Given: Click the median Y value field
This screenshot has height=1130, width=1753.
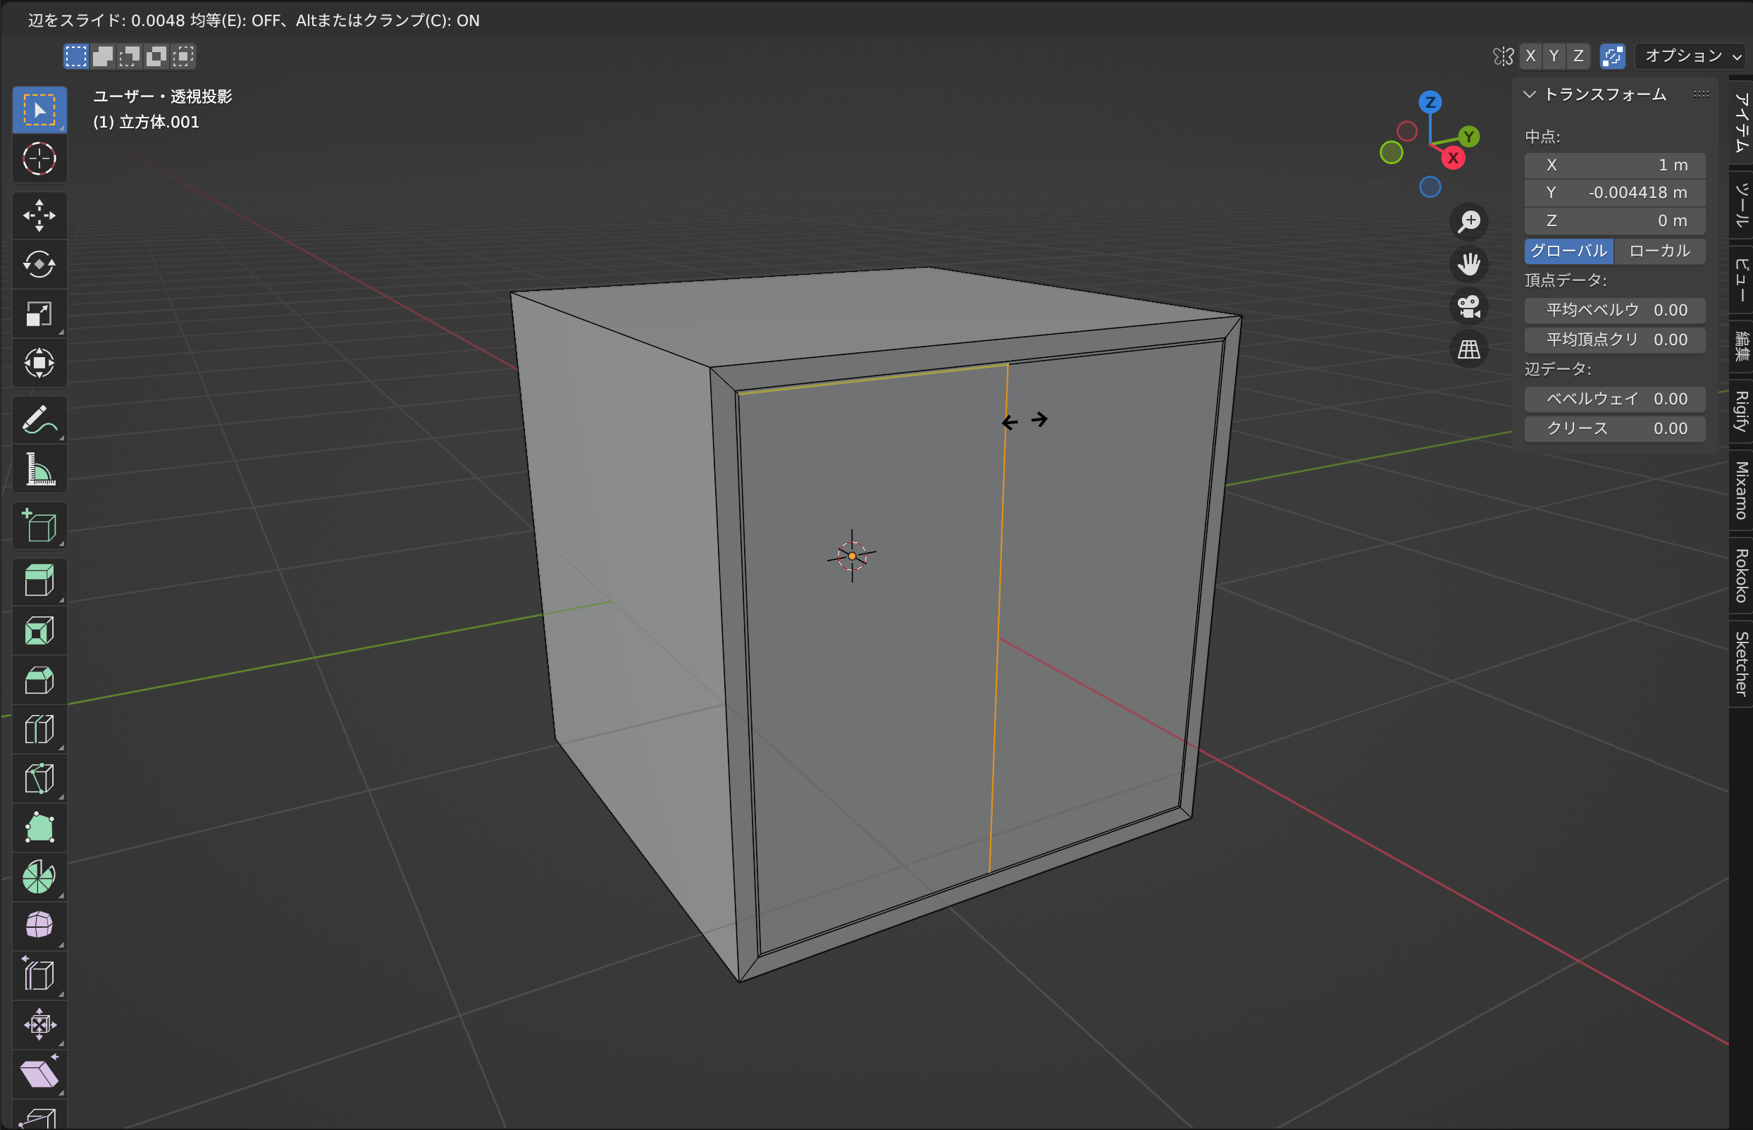Looking at the screenshot, I should (x=1615, y=192).
